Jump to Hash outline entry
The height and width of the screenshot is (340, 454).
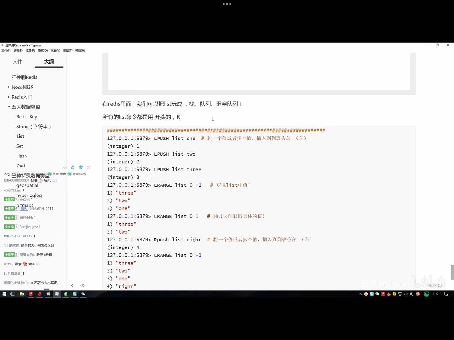pyautogui.click(x=21, y=156)
